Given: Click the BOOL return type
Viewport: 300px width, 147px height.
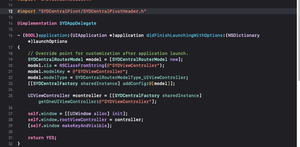Looking at the screenshot, I should [30, 35].
